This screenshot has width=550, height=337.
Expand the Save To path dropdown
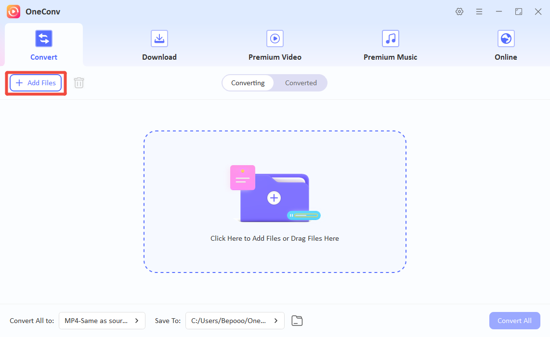[x=235, y=321]
